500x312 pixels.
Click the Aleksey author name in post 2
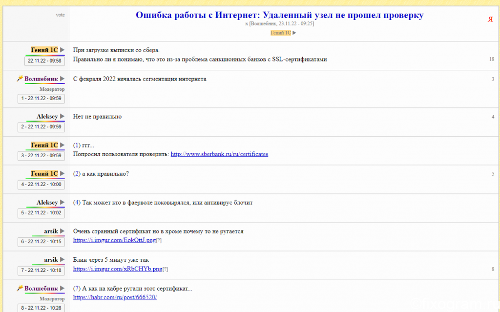click(x=47, y=116)
